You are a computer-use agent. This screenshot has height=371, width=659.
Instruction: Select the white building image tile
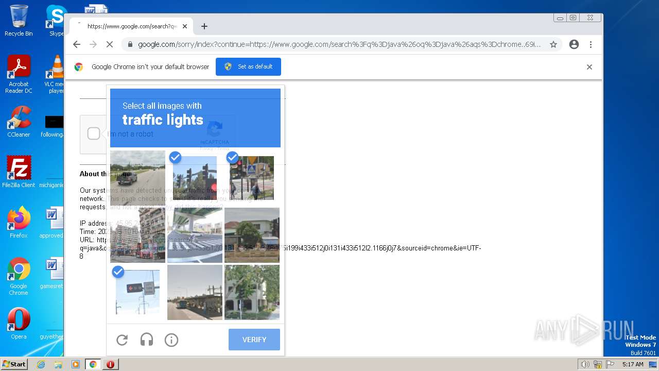click(252, 292)
